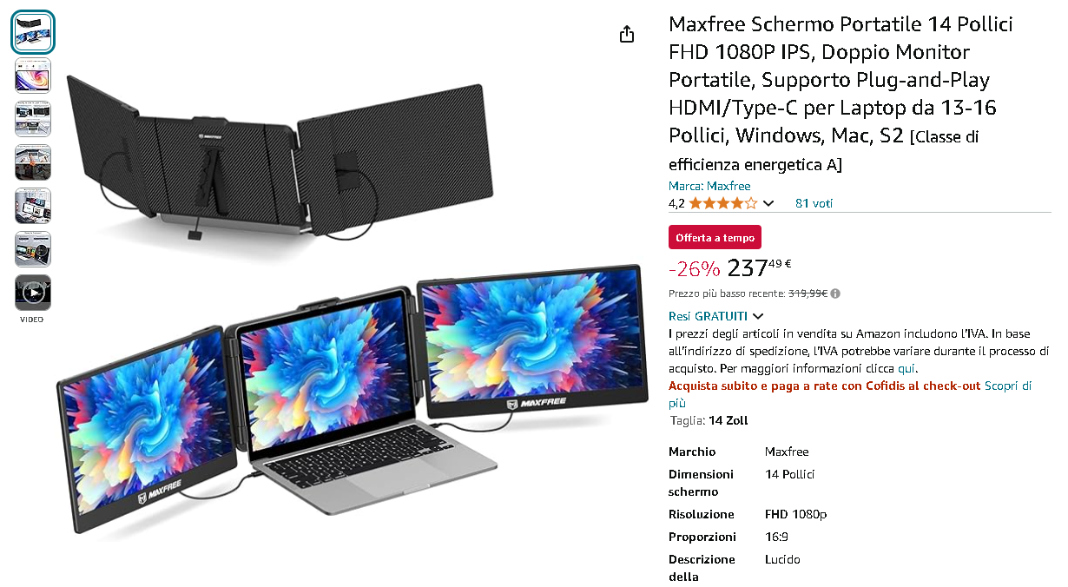Select the third product thumbnail

(33, 119)
